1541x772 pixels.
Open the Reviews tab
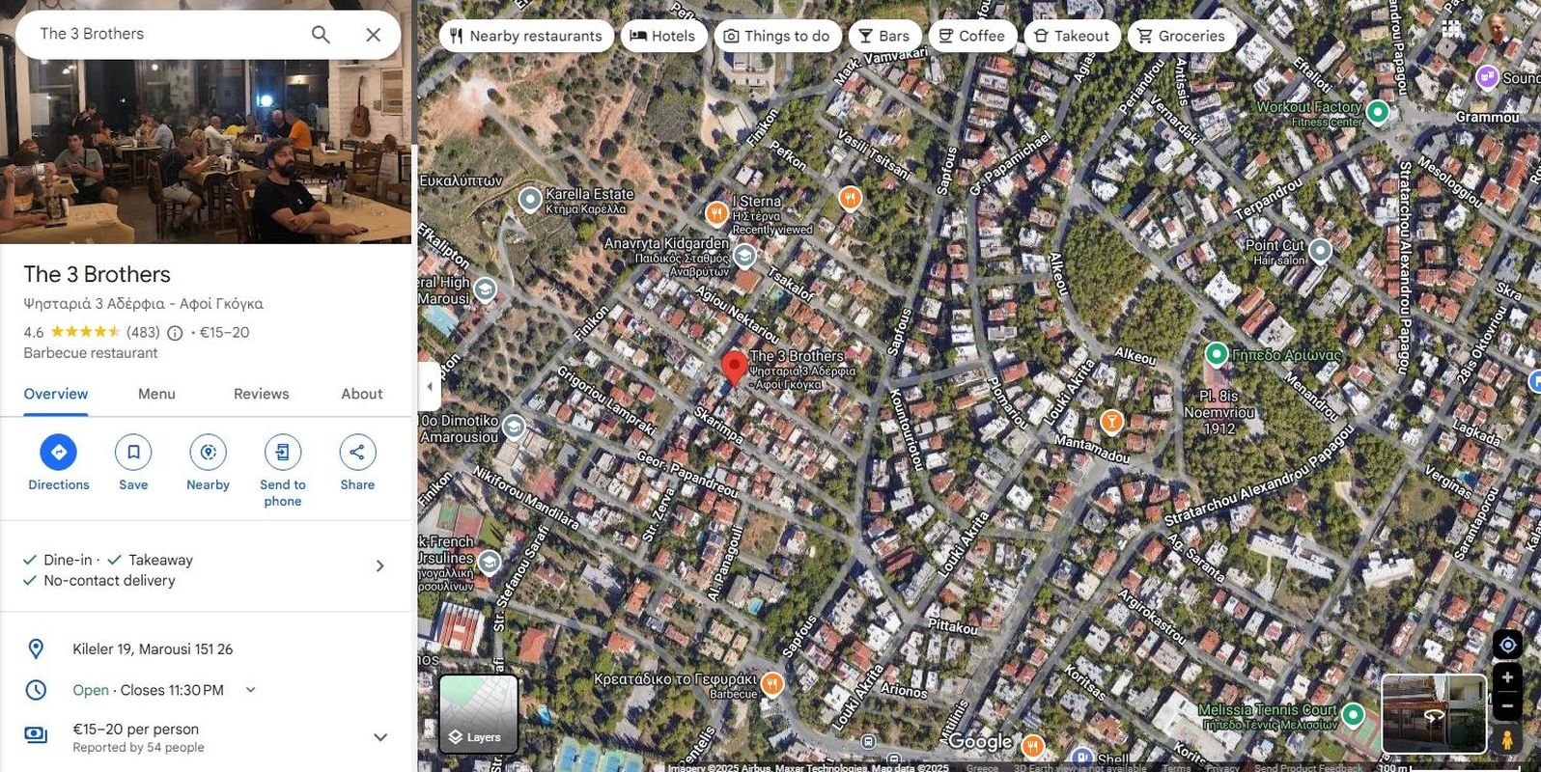[x=261, y=394]
